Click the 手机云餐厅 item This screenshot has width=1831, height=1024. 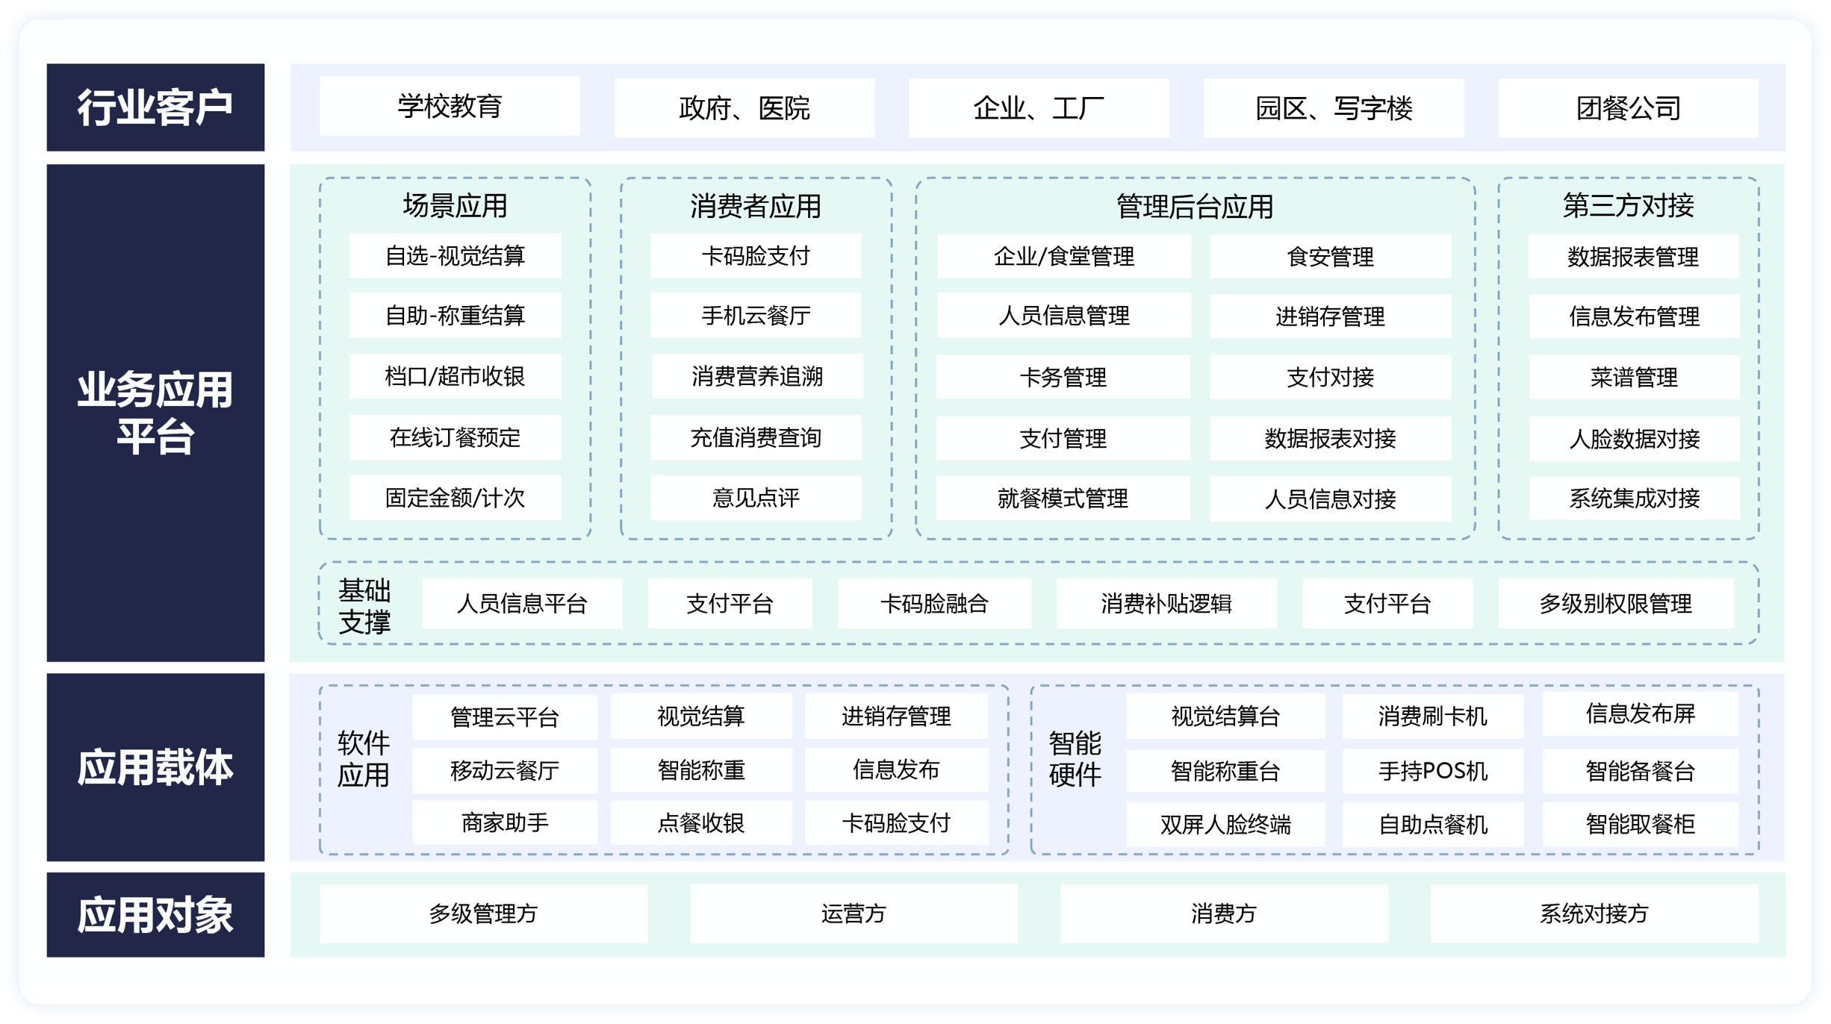[756, 316]
